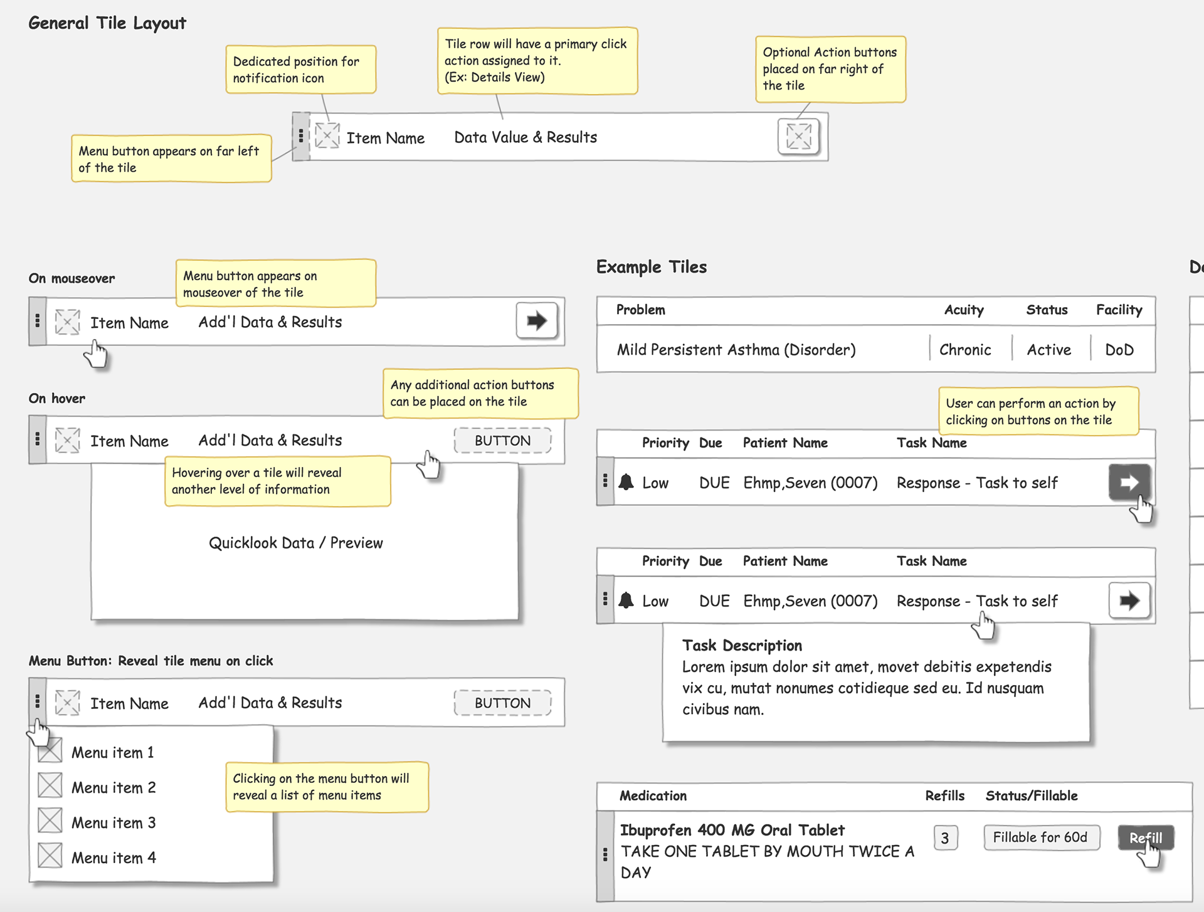
Task: Click dark arrow button on first task tile
Action: click(x=1129, y=482)
